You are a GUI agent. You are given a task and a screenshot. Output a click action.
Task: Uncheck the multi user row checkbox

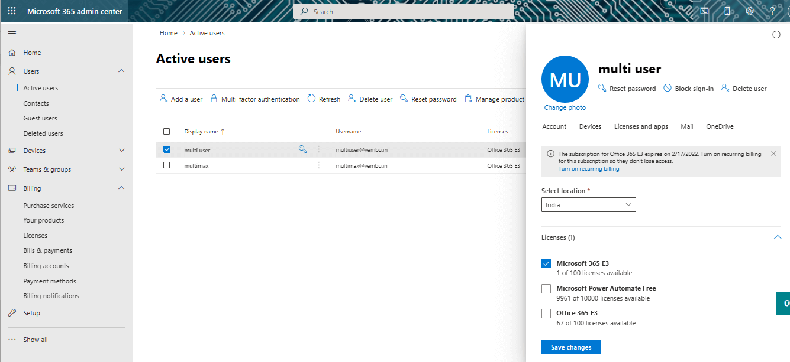[166, 149]
